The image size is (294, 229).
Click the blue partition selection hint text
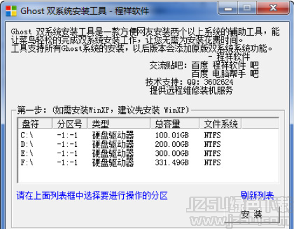click(92, 195)
